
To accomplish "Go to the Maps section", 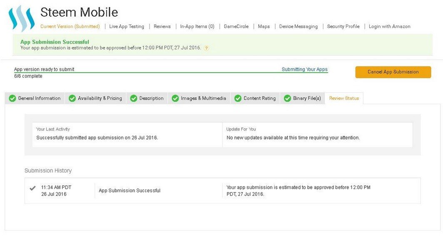I will point(264,27).
